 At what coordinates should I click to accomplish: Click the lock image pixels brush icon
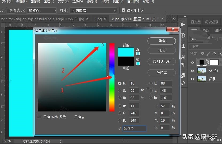(208, 54)
